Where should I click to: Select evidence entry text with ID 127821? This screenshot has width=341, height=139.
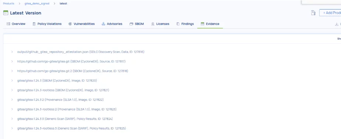[x=63, y=90]
